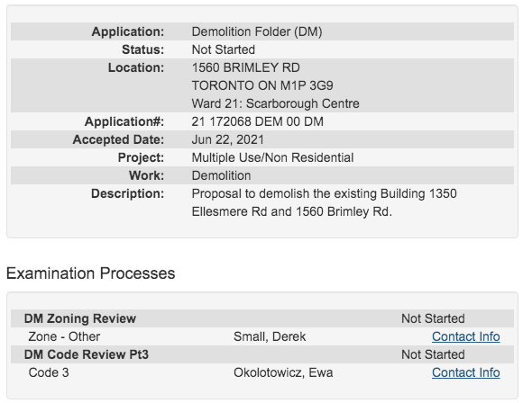The image size is (523, 403).
Task: Click the Work field value Demolition
Action: point(221,175)
